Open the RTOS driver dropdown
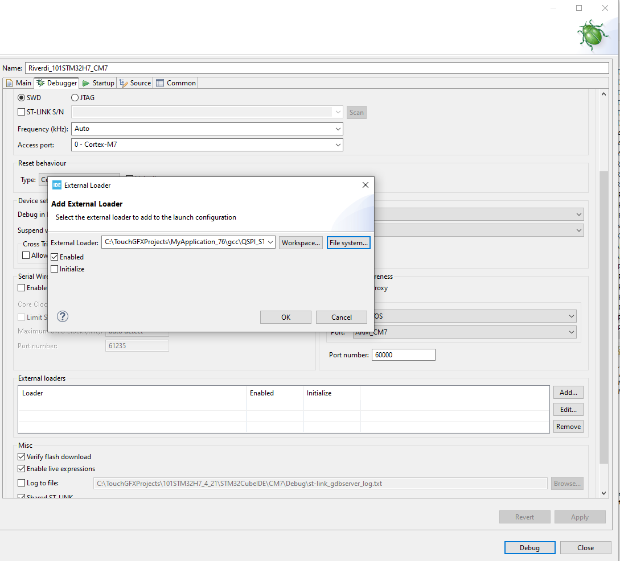This screenshot has height=561, width=620. 572,316
